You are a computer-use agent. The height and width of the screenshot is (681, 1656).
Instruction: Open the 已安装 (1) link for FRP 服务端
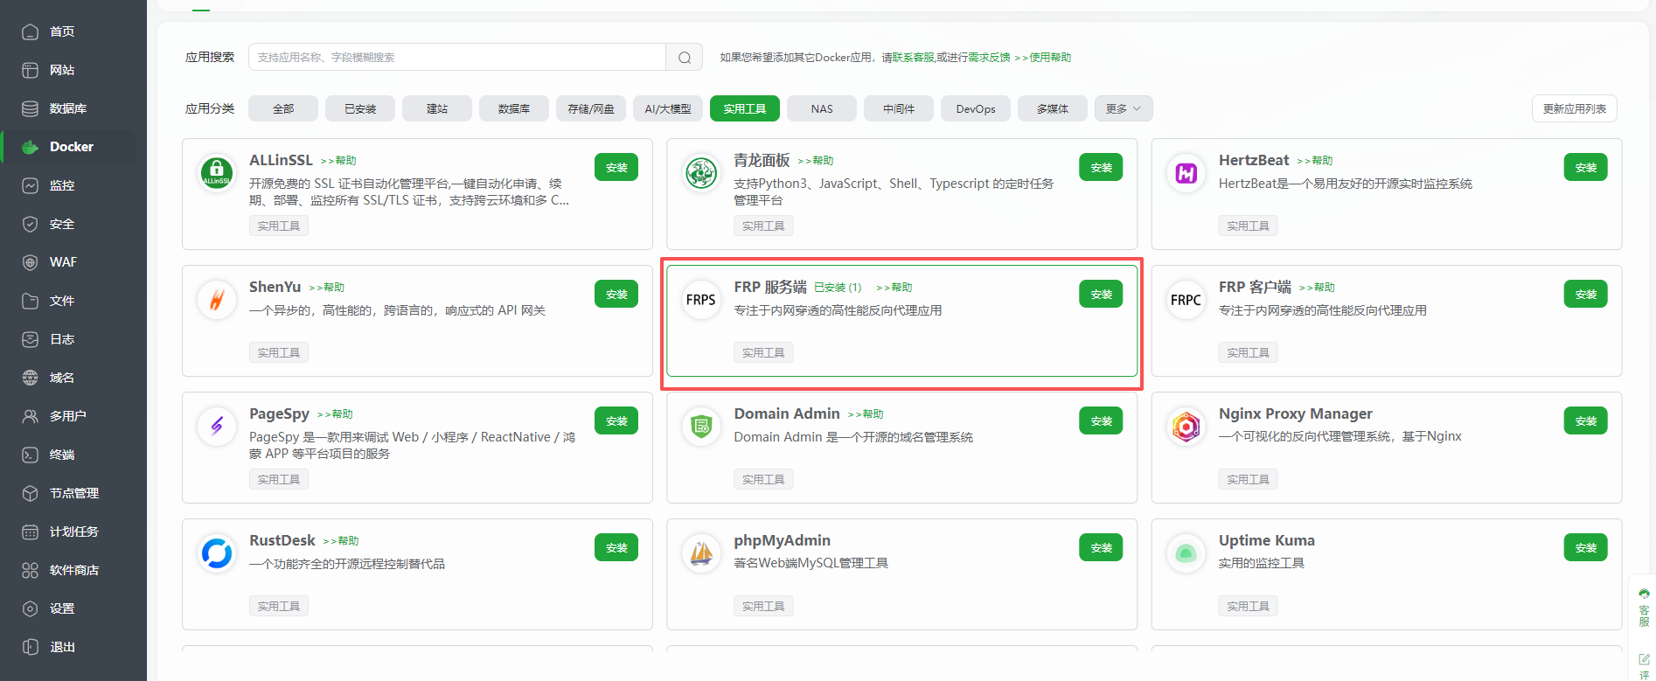[x=838, y=288]
